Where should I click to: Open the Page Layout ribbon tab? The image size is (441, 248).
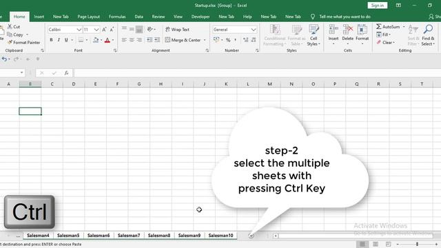coord(89,17)
